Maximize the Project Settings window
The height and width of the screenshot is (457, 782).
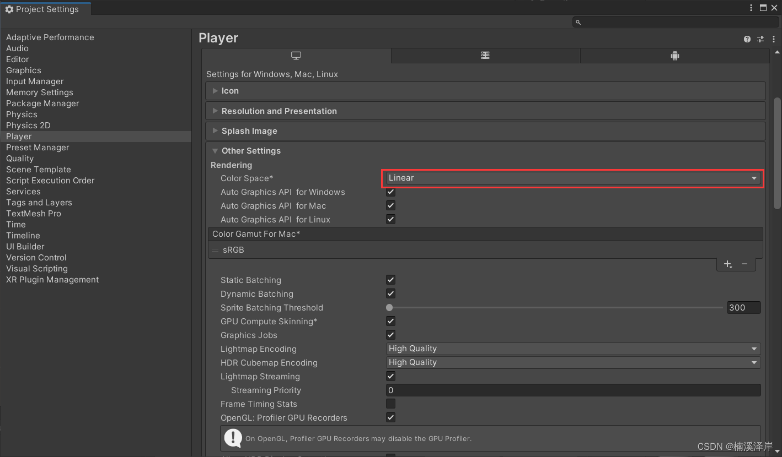click(x=763, y=8)
